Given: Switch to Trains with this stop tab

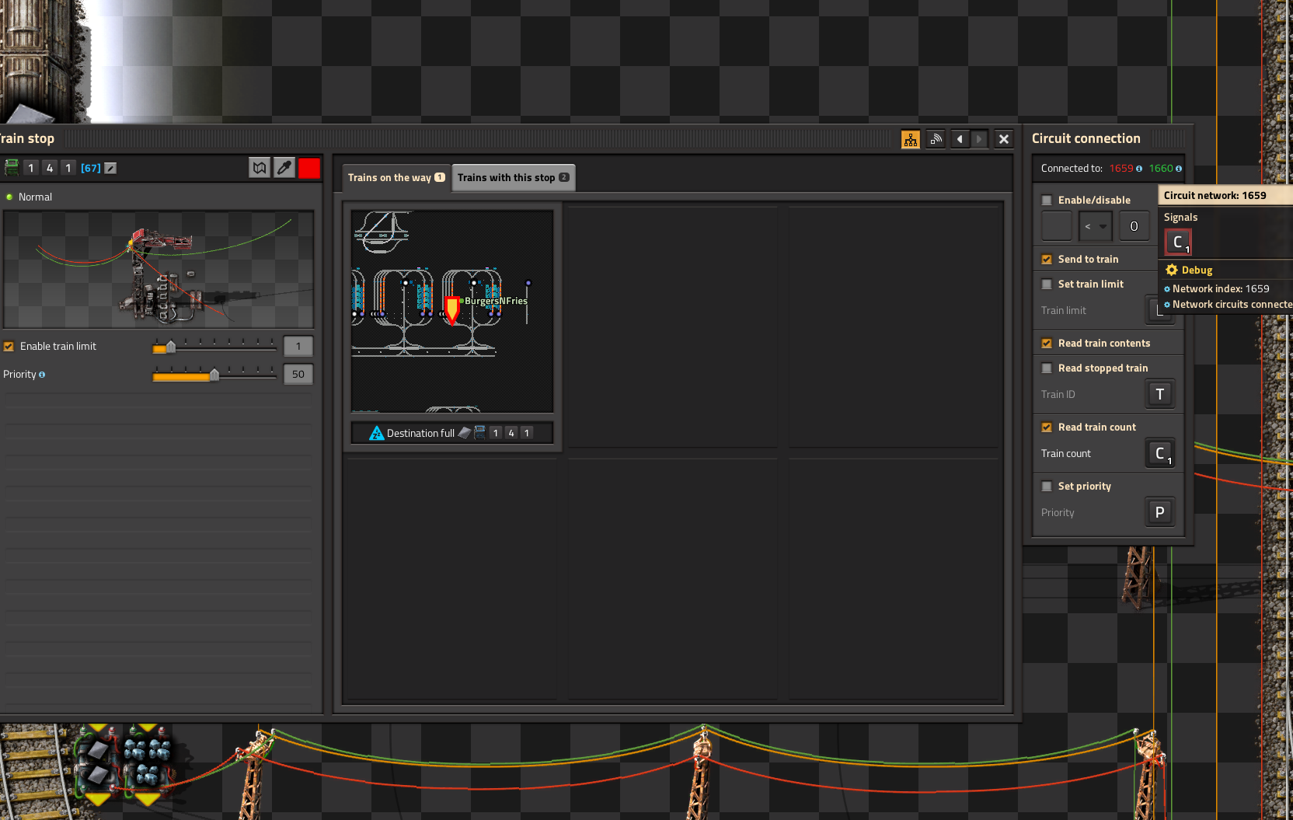Looking at the screenshot, I should (x=513, y=178).
